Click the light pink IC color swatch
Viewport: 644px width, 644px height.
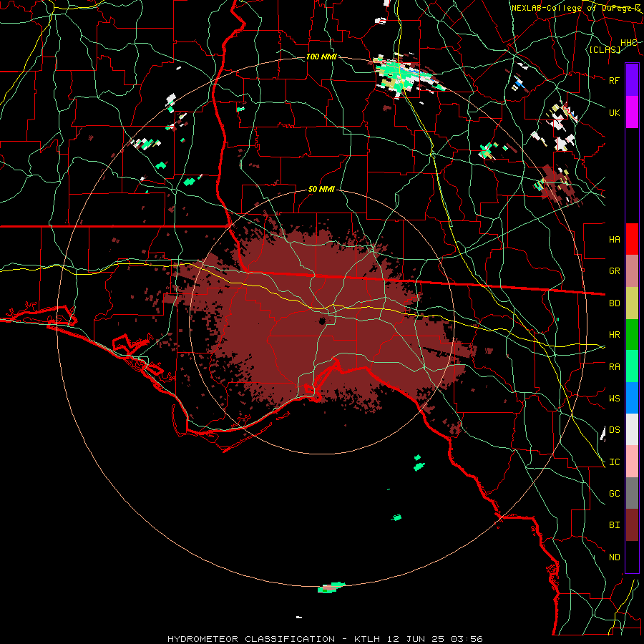coord(632,462)
